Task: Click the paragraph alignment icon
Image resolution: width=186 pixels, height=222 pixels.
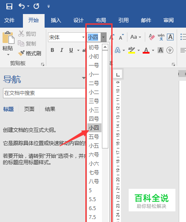Action: pos(183,50)
